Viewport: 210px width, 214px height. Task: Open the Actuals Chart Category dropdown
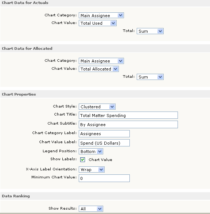(x=101, y=15)
